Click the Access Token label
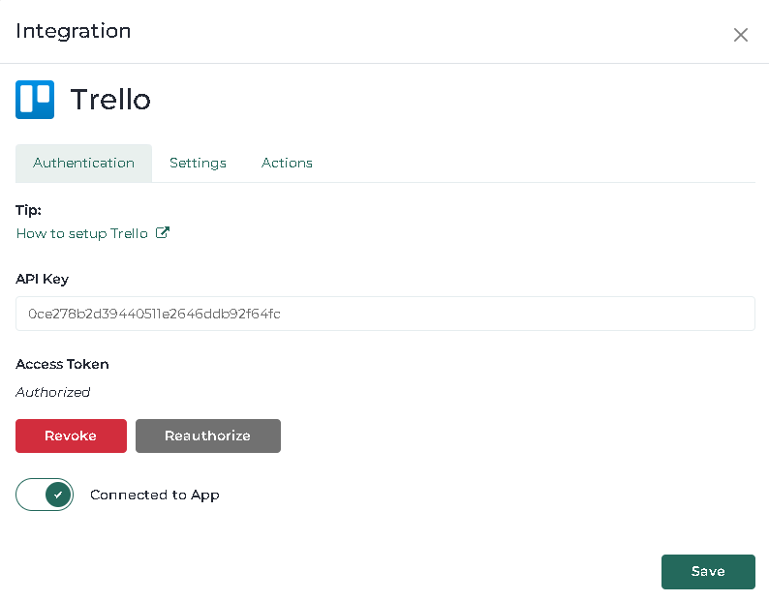The height and width of the screenshot is (601, 769). (62, 364)
